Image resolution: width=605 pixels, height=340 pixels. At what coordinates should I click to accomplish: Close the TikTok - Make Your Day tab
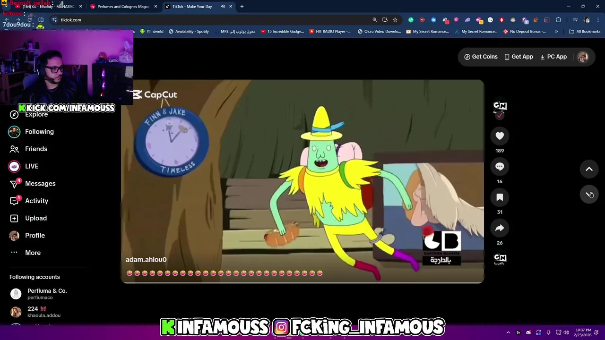tap(231, 7)
